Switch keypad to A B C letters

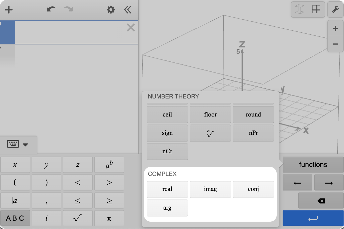pos(15,218)
